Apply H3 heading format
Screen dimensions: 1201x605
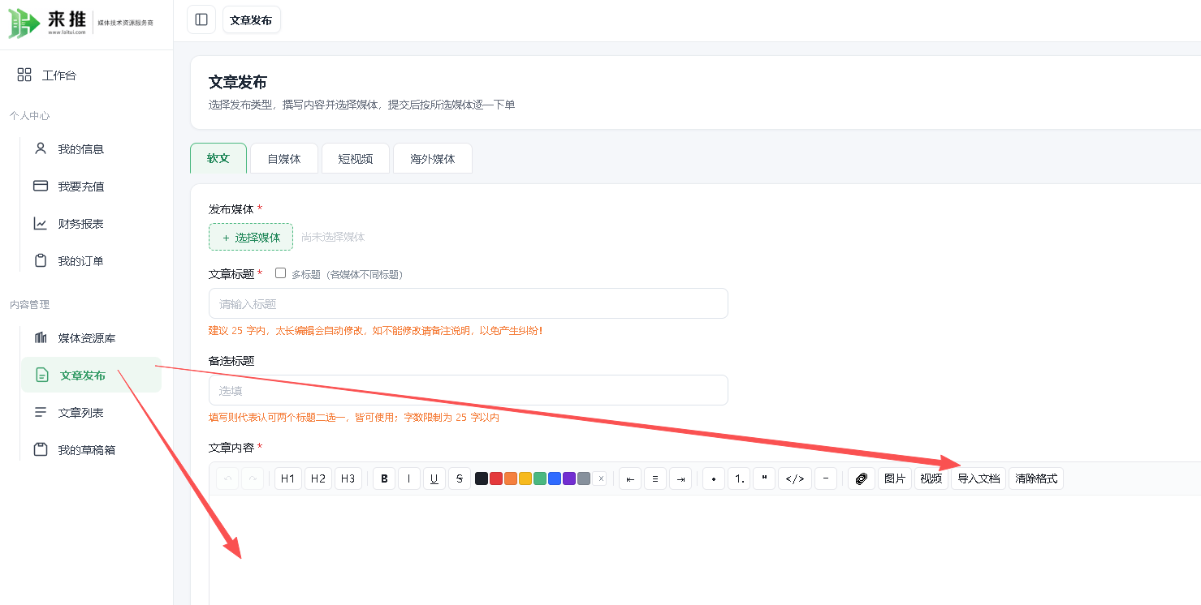pos(348,479)
